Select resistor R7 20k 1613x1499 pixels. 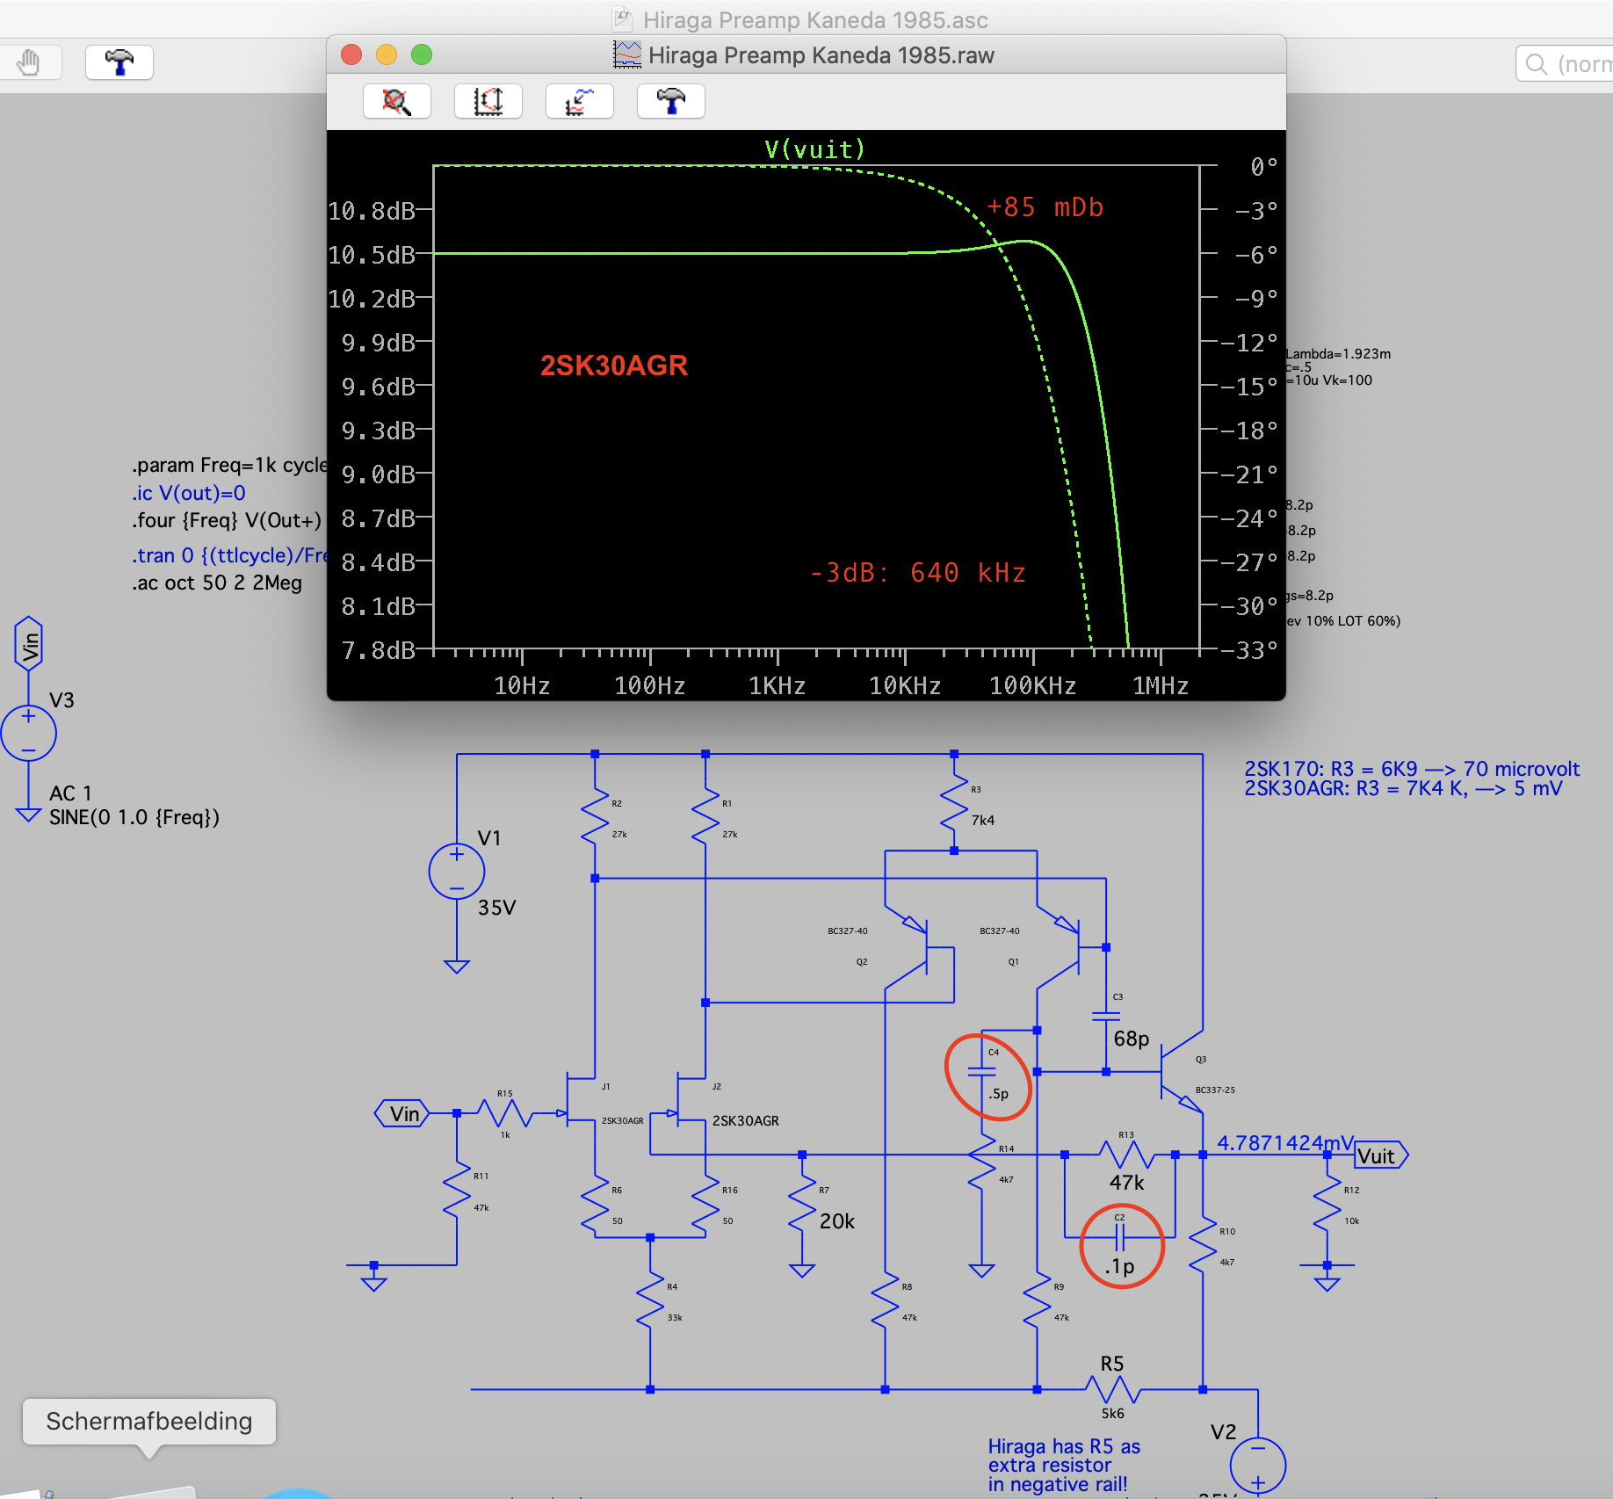802,1204
